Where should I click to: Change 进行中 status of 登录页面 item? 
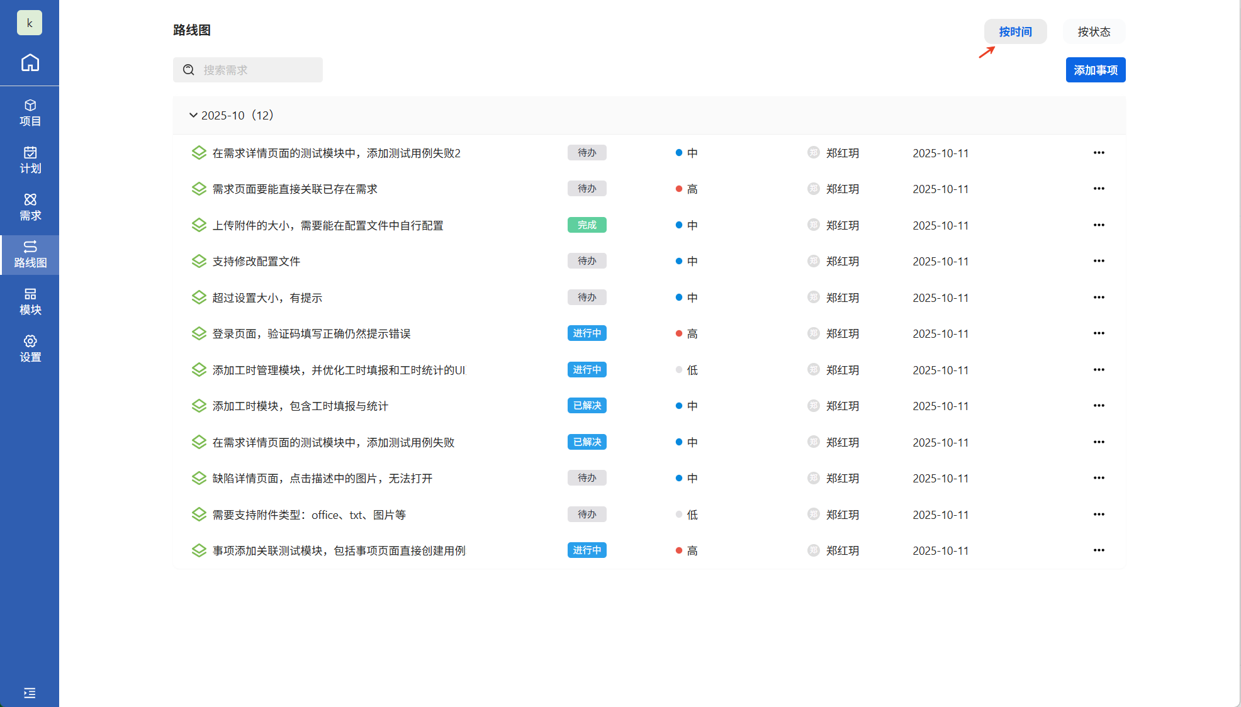587,333
